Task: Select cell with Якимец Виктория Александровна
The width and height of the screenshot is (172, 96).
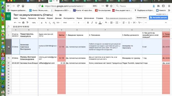Action: point(29,58)
